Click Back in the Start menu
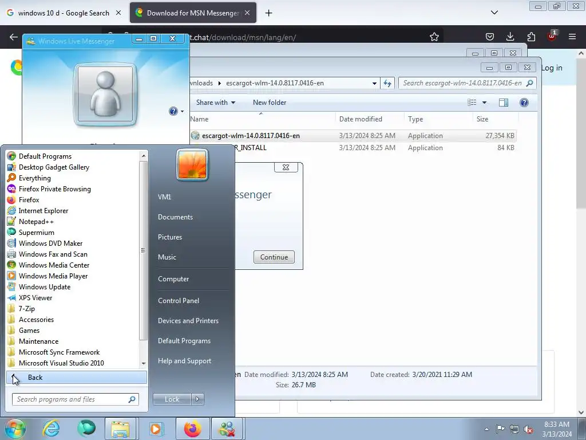This screenshot has height=440, width=586. point(77,378)
